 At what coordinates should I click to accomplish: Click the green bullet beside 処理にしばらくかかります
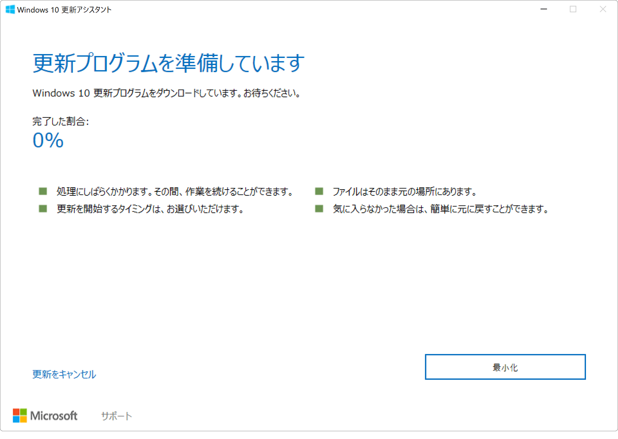(43, 191)
